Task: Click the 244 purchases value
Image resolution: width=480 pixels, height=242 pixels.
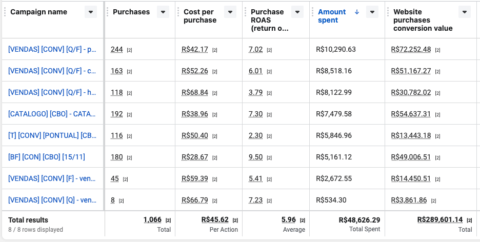Action: (116, 50)
